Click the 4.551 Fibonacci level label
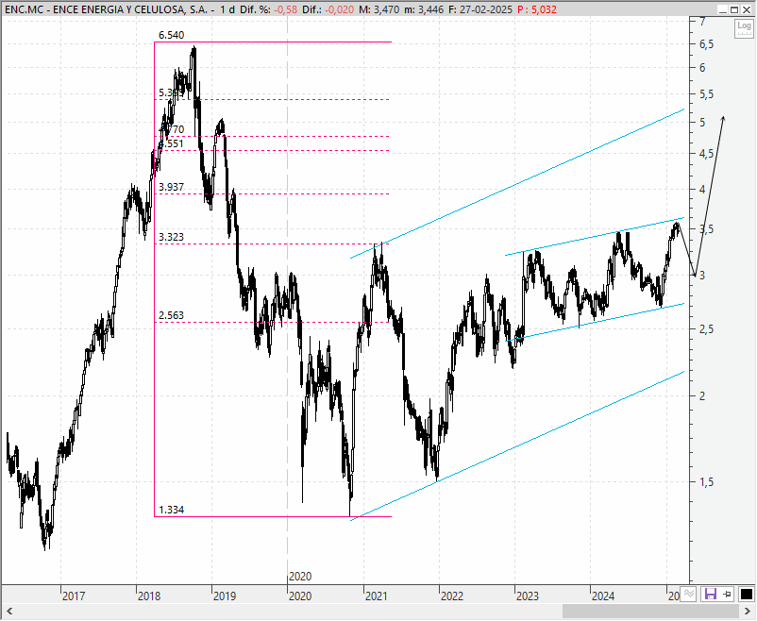The image size is (757, 621). pos(172,143)
